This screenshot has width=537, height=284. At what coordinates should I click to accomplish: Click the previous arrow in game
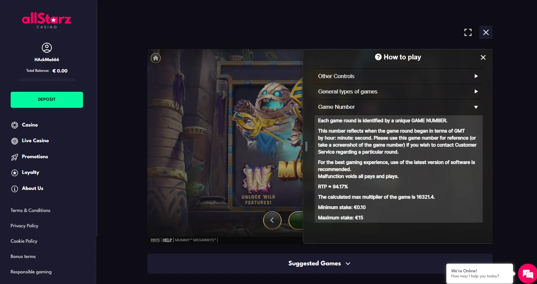pyautogui.click(x=272, y=220)
